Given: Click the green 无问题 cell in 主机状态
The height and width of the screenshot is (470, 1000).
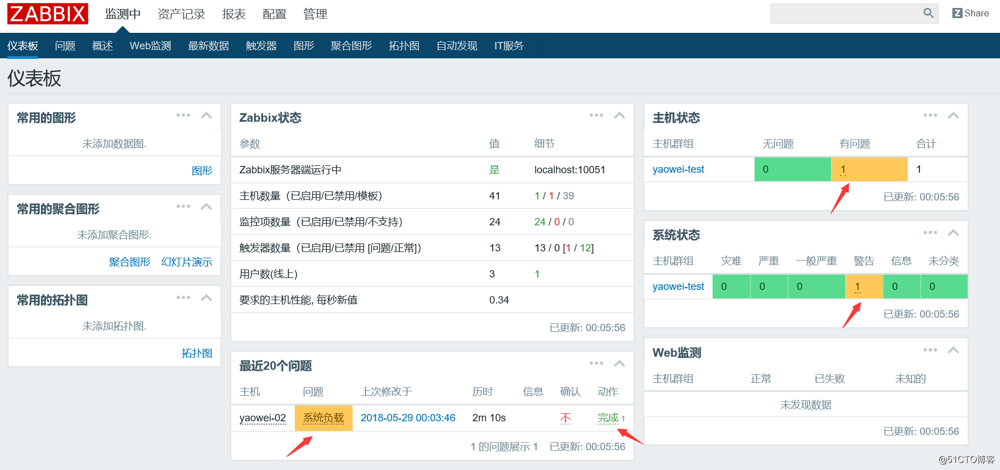Looking at the screenshot, I should (793, 169).
